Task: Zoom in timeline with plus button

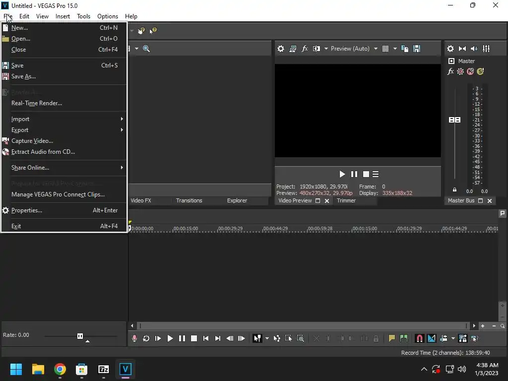Action: pos(483,326)
